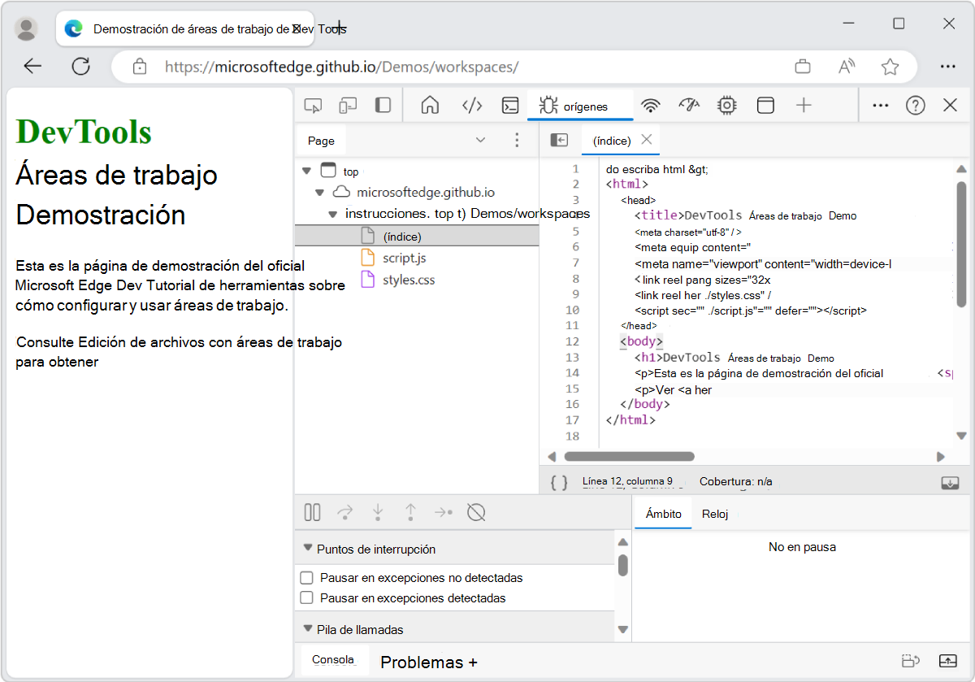
Task: Open the Consola drawer tab
Action: (x=334, y=659)
